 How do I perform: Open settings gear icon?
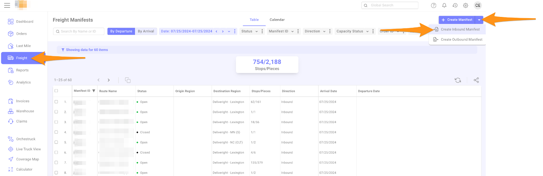465,5
